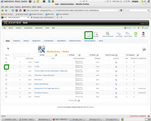The height and width of the screenshot is (121, 151).
Task: Click Firefox Home button
Action: coord(20,10)
